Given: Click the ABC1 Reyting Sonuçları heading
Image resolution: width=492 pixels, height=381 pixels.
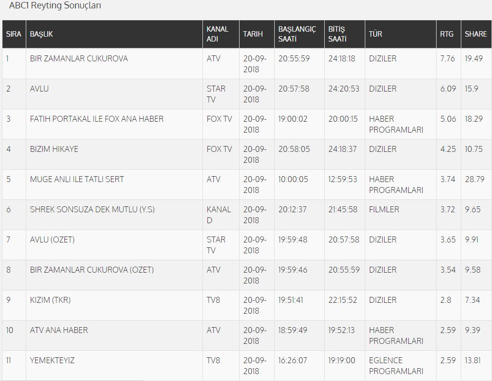Looking at the screenshot, I should [55, 6].
